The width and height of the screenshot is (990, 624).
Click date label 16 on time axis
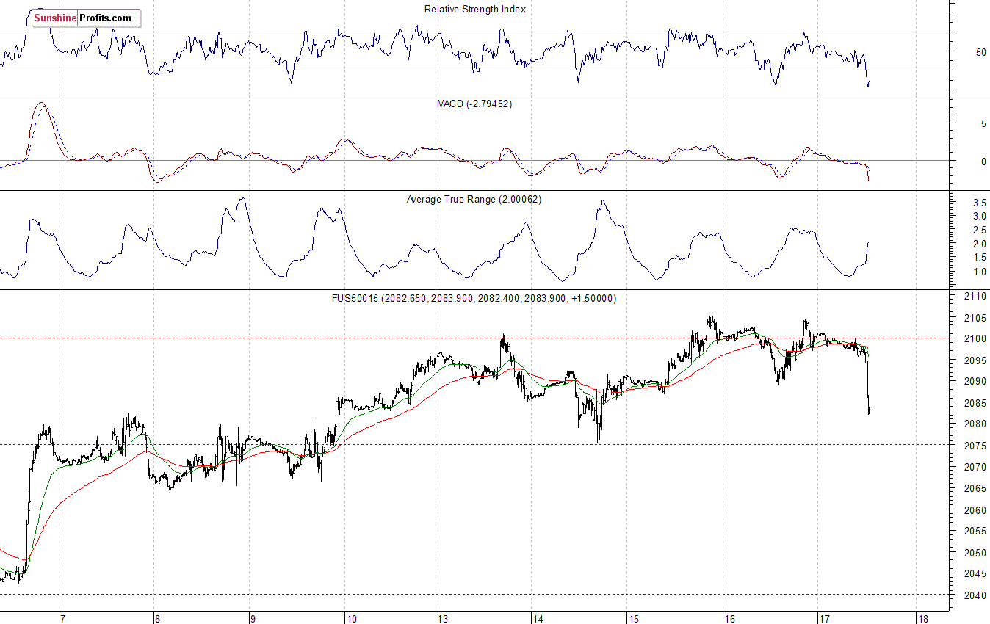pyautogui.click(x=729, y=618)
